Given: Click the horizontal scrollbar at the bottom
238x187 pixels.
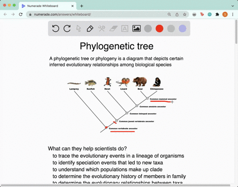Looking at the screenshot, I should [x=116, y=186].
